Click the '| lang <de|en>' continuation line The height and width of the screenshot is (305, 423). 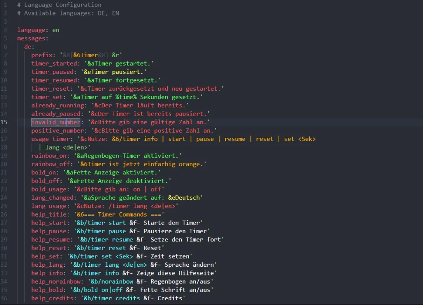click(63, 147)
